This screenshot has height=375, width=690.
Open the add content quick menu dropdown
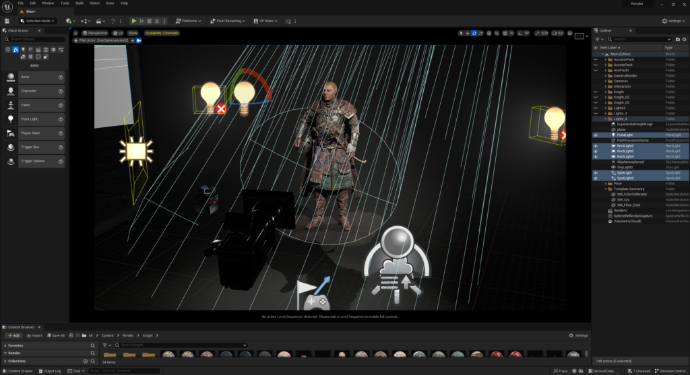(70, 21)
